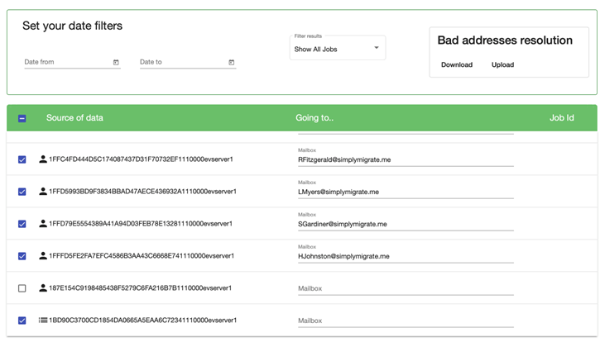Click the person icon beside 187E154C9198 row
Viewport: 605px width, 342px height.
[x=43, y=288]
